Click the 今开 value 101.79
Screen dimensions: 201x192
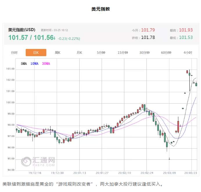click(148, 30)
